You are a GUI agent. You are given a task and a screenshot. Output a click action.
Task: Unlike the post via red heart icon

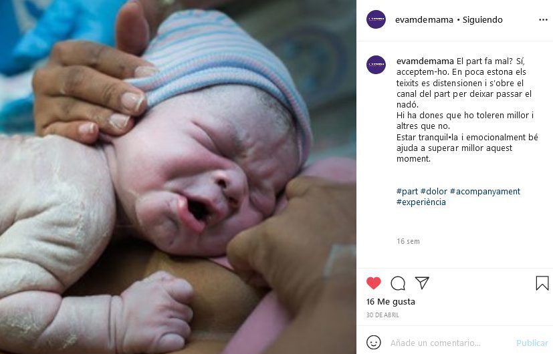[374, 283]
